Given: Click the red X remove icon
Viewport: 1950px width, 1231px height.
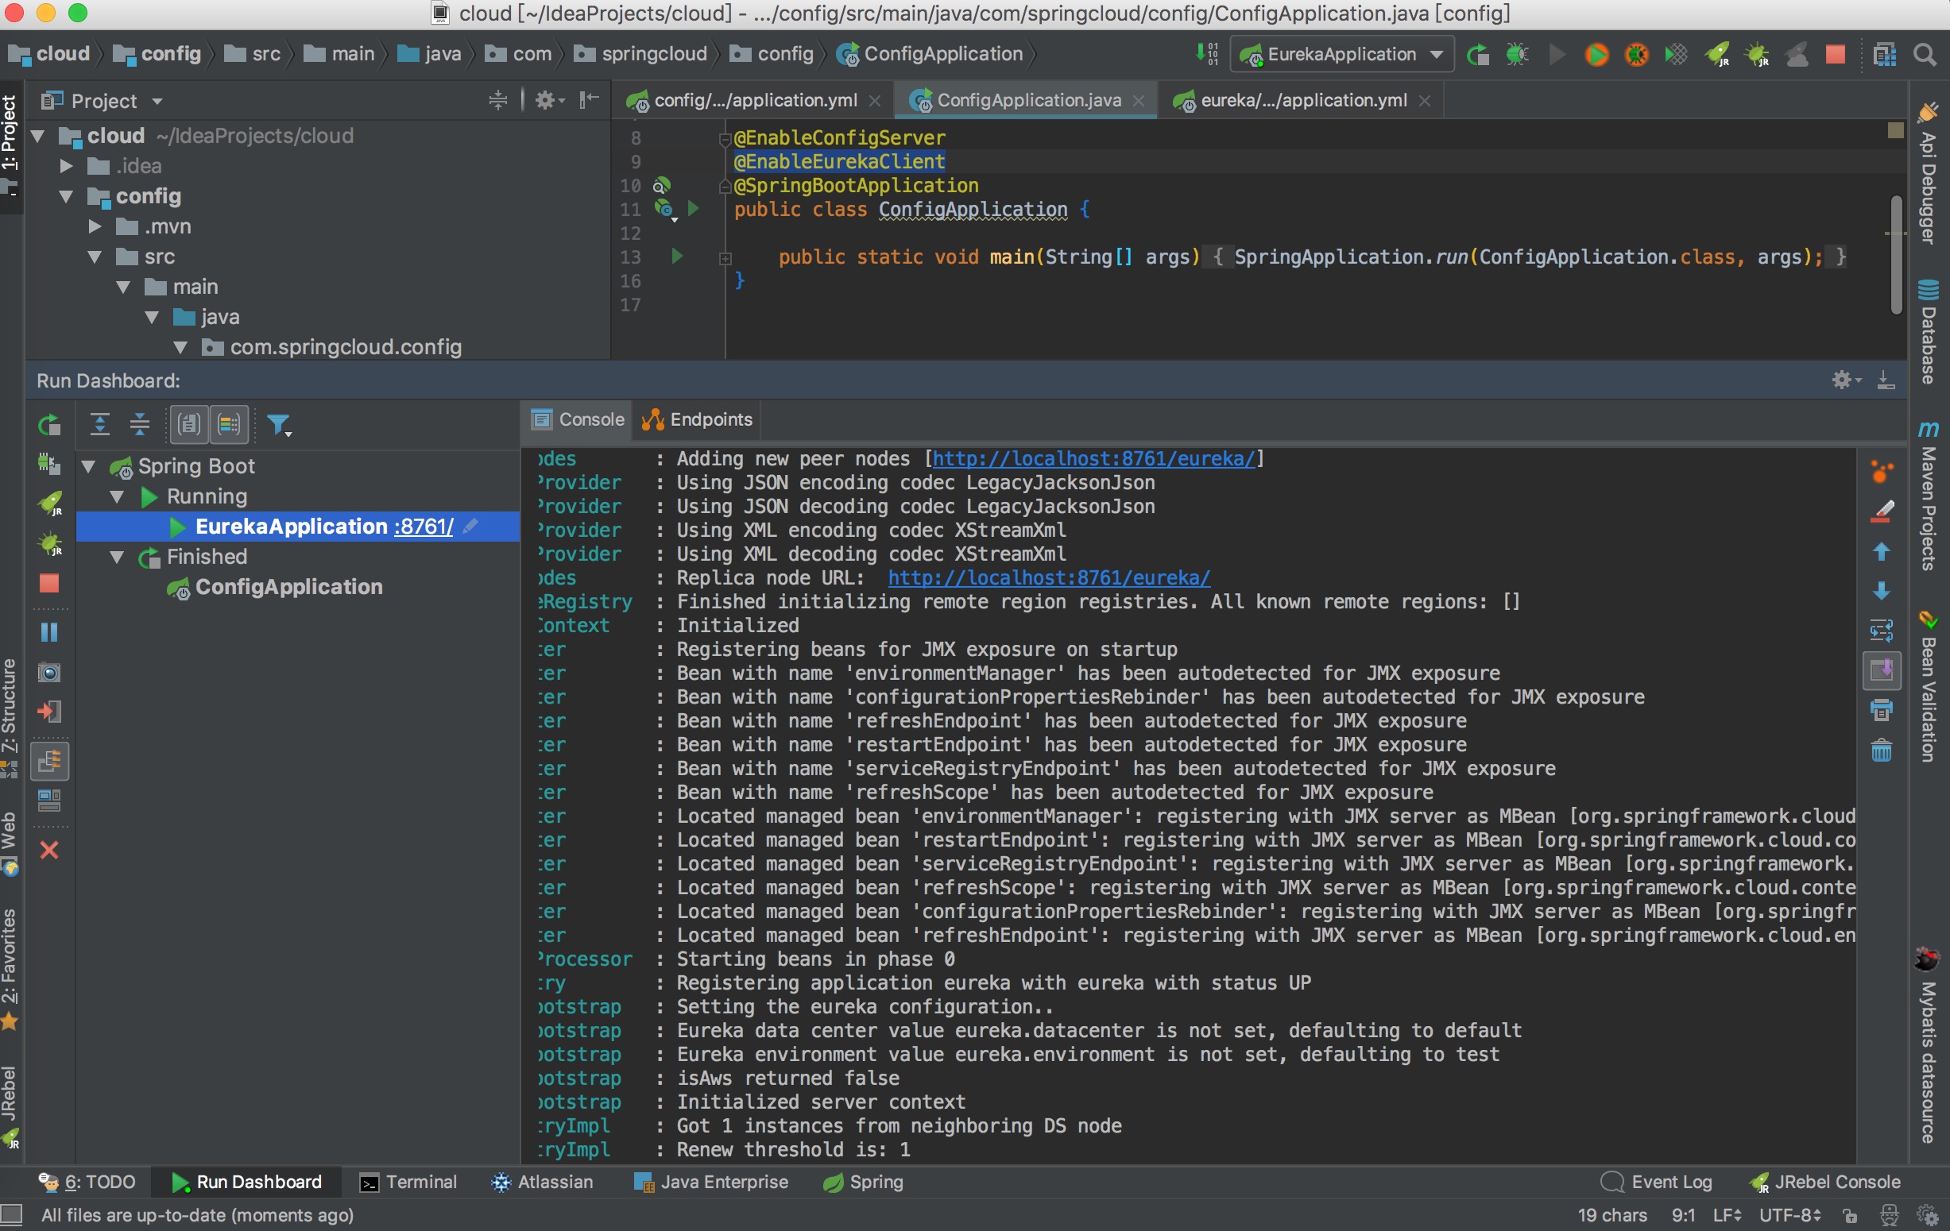Looking at the screenshot, I should pos(49,850).
